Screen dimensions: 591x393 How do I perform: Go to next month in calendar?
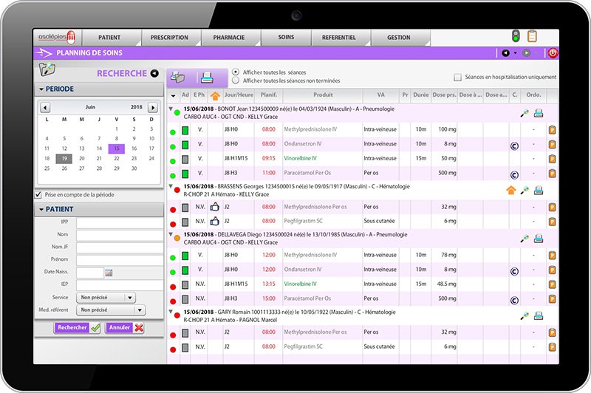coord(153,107)
